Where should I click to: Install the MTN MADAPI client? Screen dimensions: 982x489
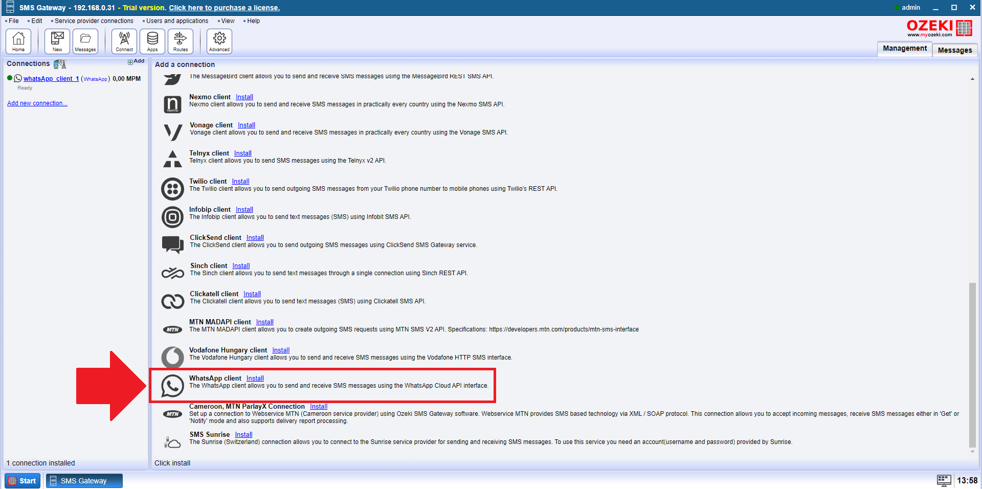tap(265, 322)
